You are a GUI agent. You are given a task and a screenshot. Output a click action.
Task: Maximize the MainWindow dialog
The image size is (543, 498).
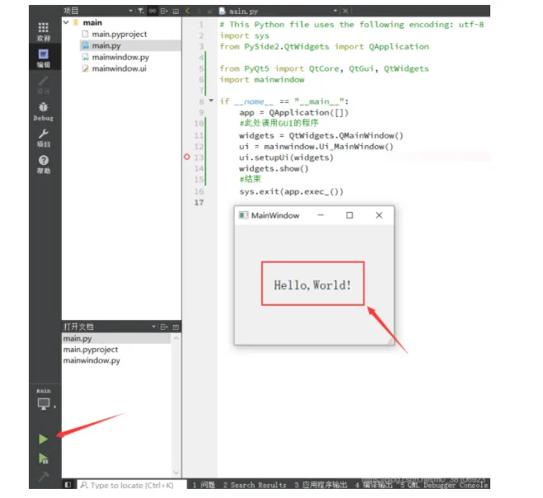349,215
